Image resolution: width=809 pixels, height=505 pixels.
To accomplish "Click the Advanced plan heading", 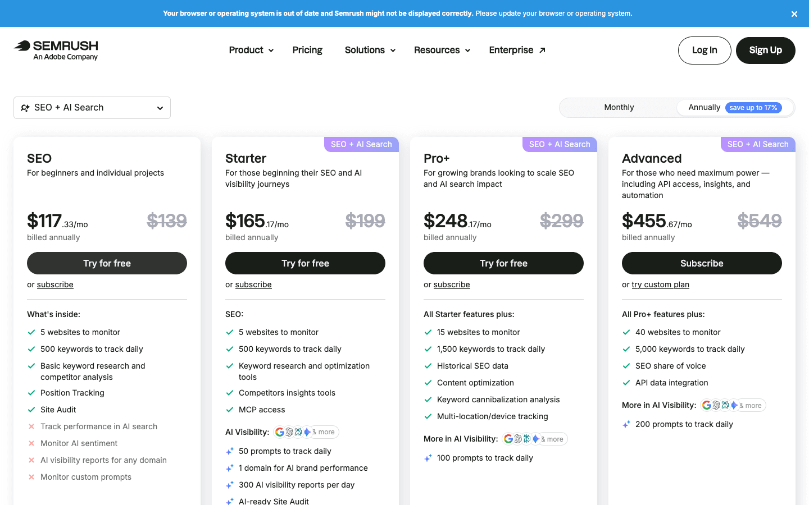I will (x=652, y=158).
